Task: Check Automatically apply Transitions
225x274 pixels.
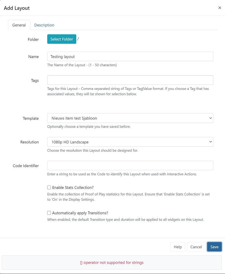Action: [49, 213]
